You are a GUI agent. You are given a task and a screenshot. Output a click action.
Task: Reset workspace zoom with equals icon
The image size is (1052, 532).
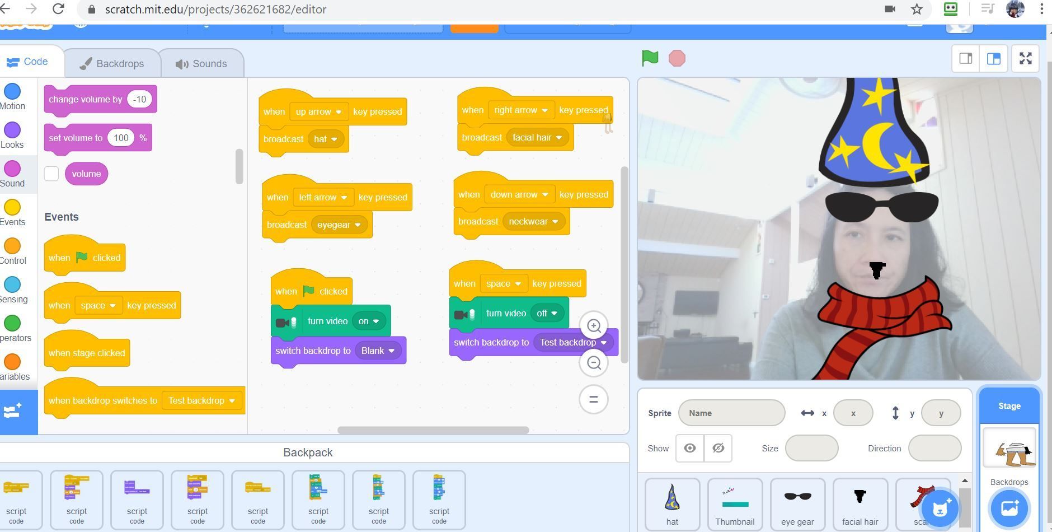pyautogui.click(x=594, y=400)
